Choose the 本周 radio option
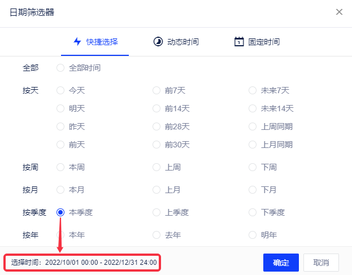The width and height of the screenshot is (352, 275). (60, 167)
